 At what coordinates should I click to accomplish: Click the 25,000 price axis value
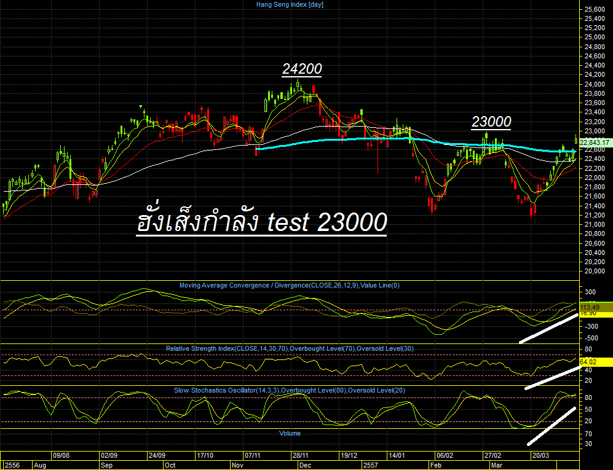tap(594, 37)
